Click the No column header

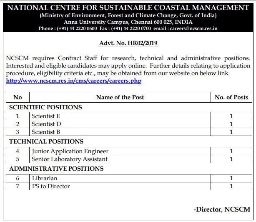pyautogui.click(x=18, y=97)
